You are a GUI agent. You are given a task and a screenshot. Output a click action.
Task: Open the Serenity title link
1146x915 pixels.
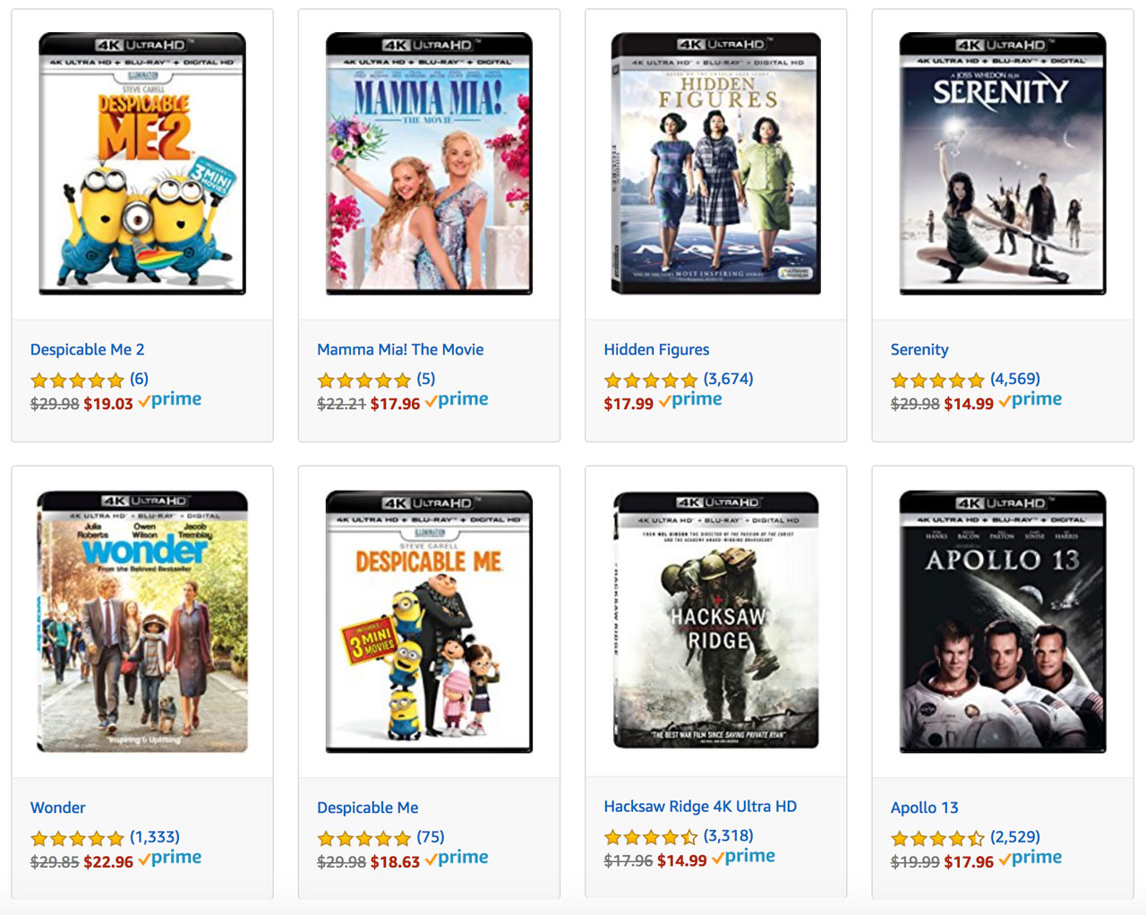pyautogui.click(x=919, y=349)
